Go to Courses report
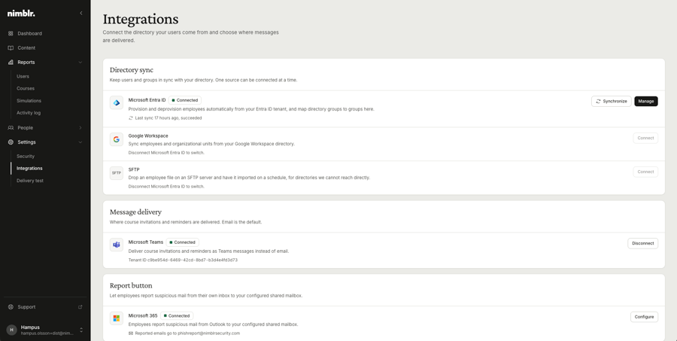Screen dimensions: 677x341 pos(26,89)
